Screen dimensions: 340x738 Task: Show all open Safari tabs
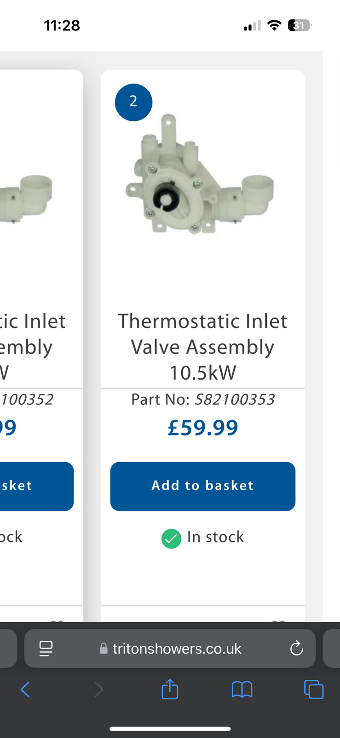314,690
